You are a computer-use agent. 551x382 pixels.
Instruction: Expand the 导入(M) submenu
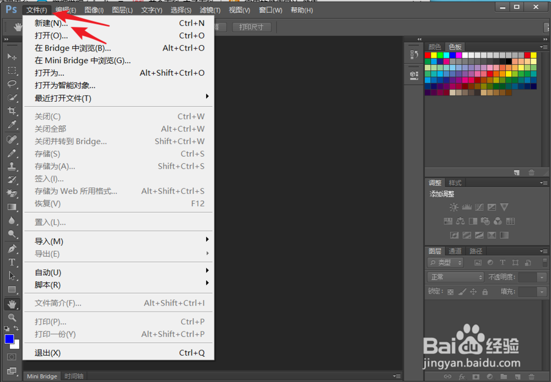point(119,241)
